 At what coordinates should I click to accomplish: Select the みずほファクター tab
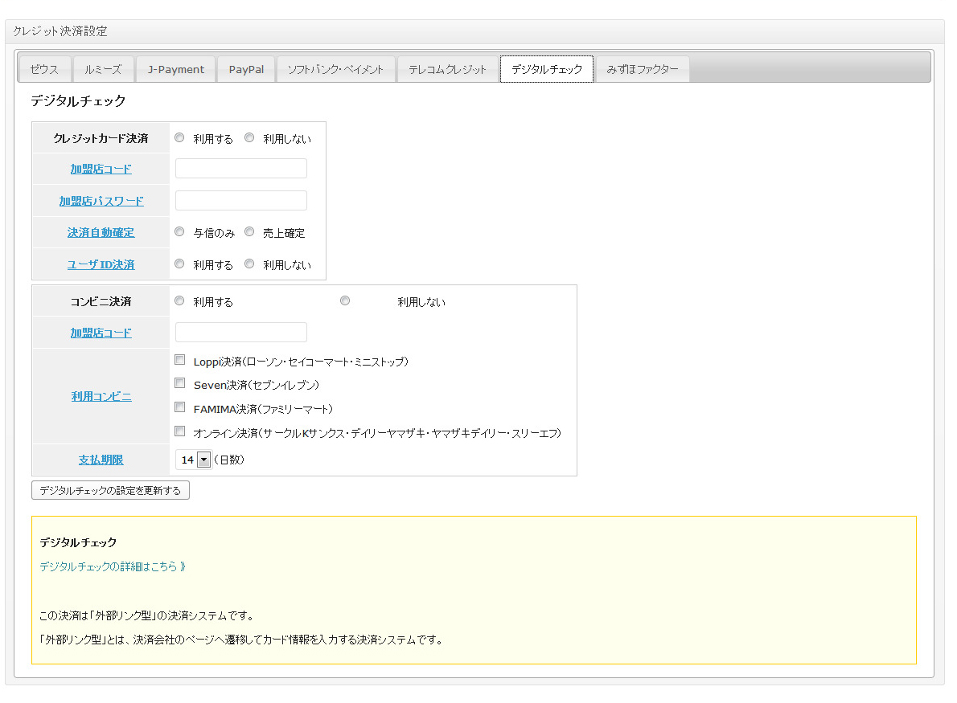642,69
